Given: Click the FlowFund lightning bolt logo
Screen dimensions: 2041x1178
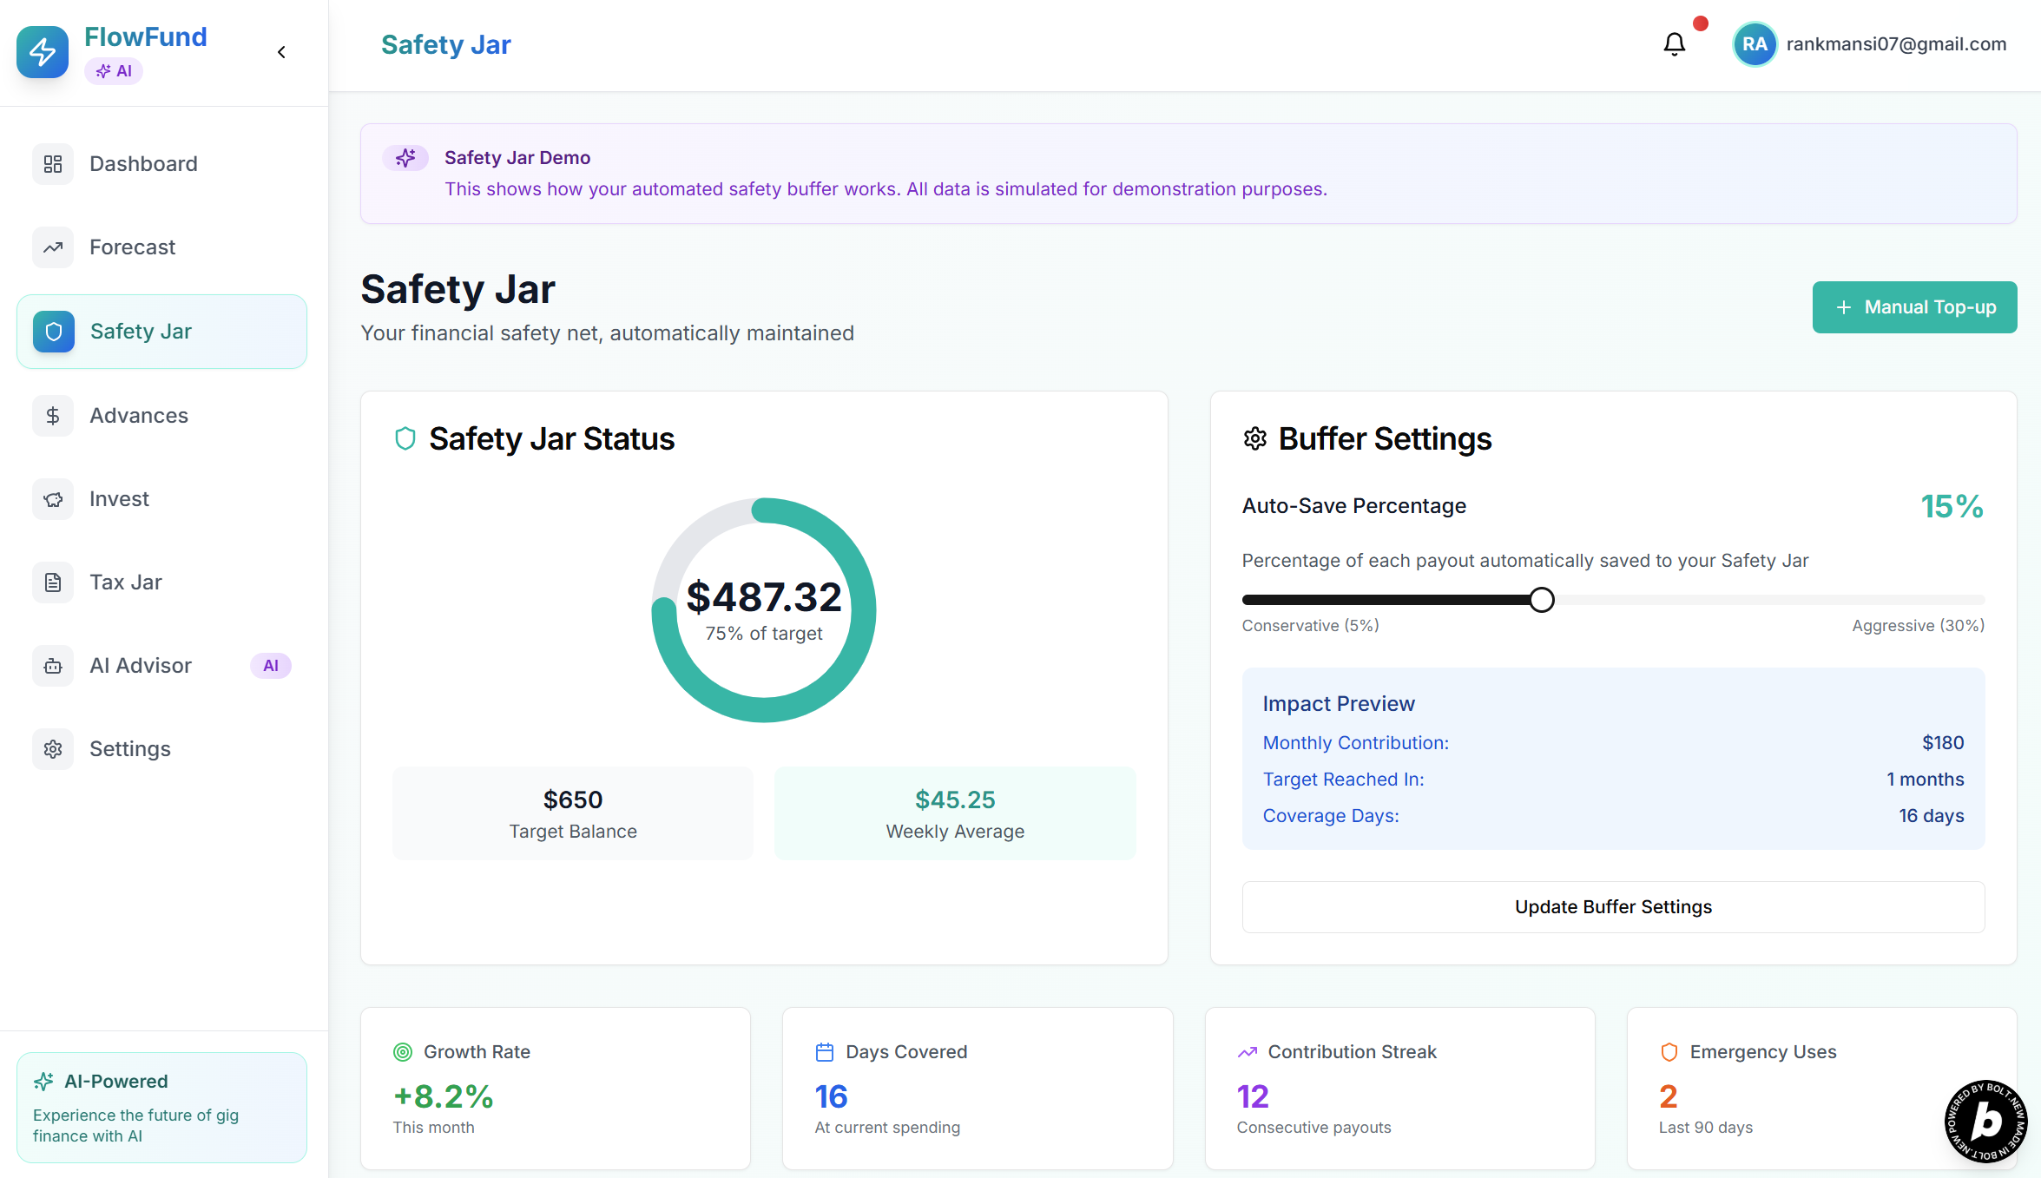Looking at the screenshot, I should (x=43, y=52).
